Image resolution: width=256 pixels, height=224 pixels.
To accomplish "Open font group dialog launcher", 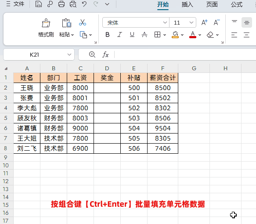I will (x=222, y=42).
